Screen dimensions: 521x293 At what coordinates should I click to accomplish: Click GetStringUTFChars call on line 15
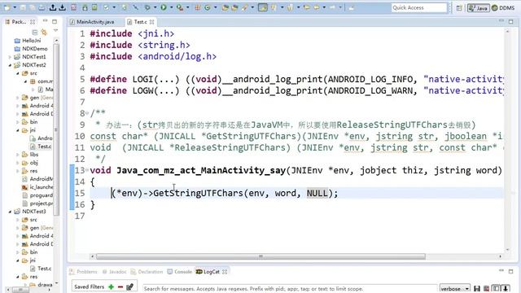click(x=199, y=193)
